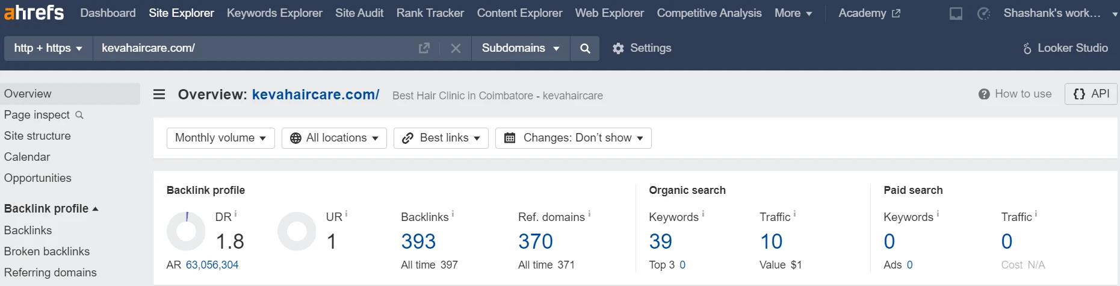Open the http + https protocol dropdown
The width and height of the screenshot is (1120, 286).
coord(48,48)
